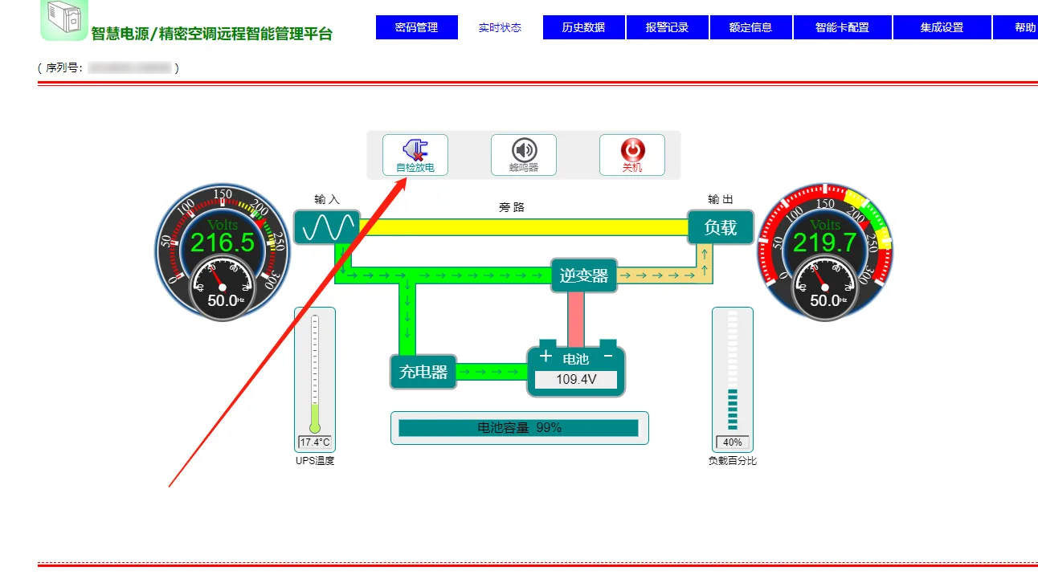Click the 40% load value
This screenshot has height=583, width=1038.
(x=733, y=442)
